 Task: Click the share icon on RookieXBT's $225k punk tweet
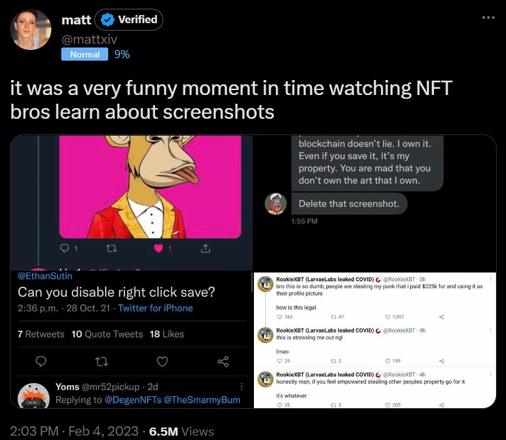click(441, 317)
